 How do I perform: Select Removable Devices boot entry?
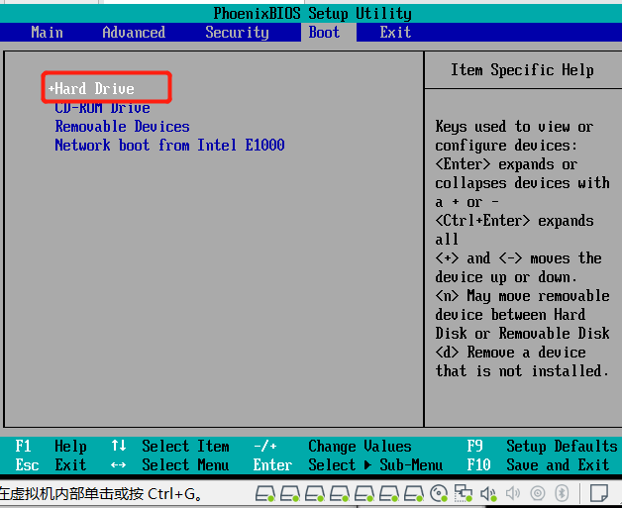point(122,126)
